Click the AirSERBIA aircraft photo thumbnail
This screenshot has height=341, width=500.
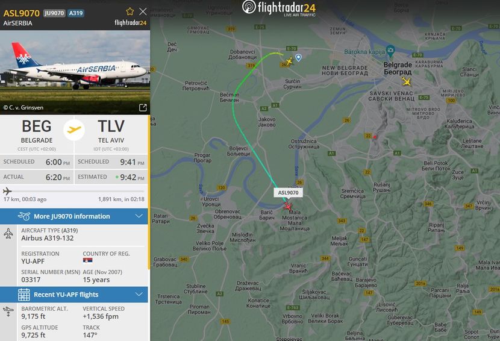point(75,72)
